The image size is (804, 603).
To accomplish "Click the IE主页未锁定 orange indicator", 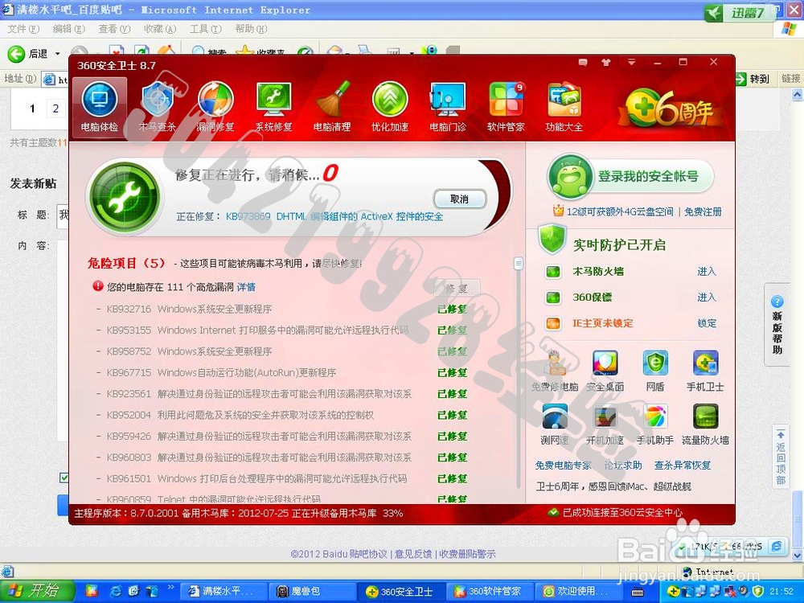I will (x=553, y=323).
